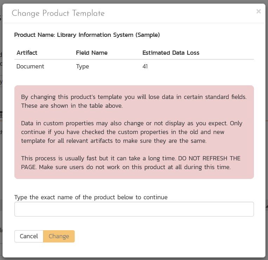The width and height of the screenshot is (268, 260).
Task: Close the Change Product Template dialog
Action: pos(259,11)
